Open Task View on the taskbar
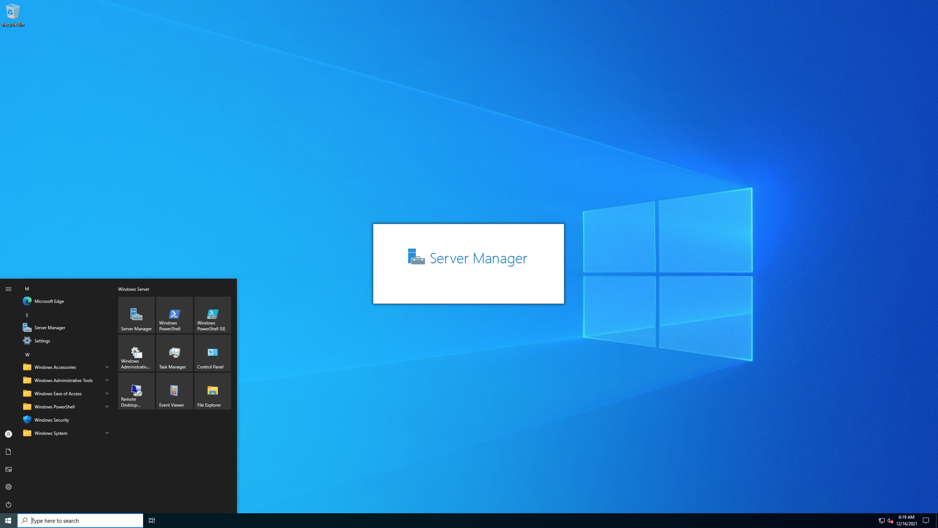 click(151, 520)
